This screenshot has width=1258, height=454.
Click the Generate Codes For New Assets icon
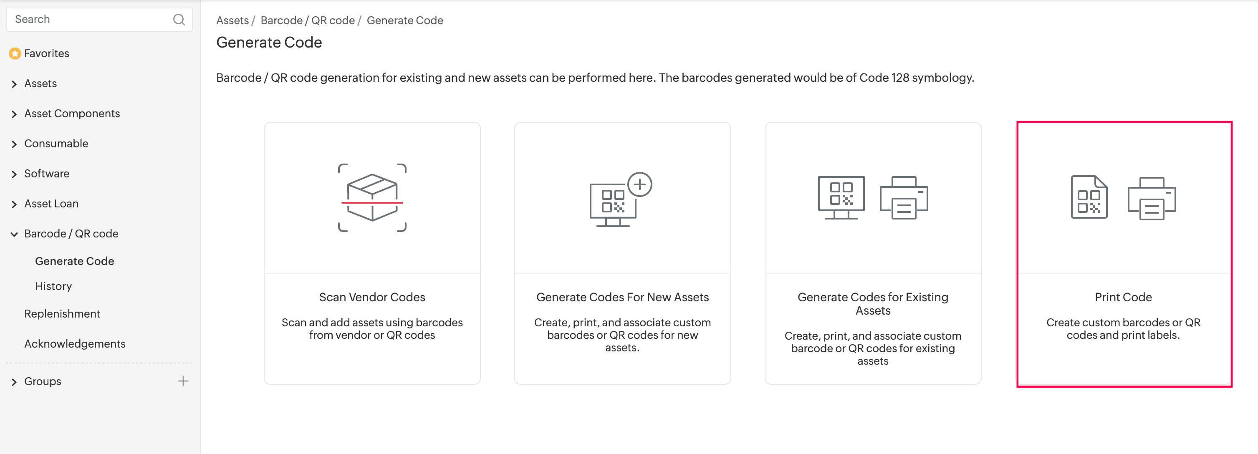tap(621, 199)
